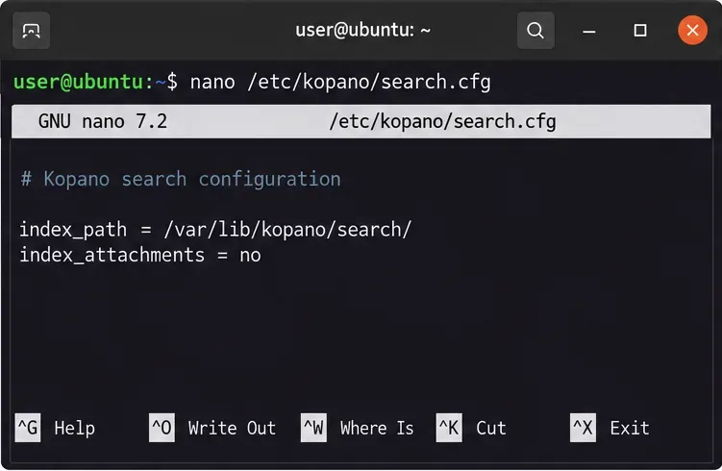The height and width of the screenshot is (471, 722).
Task: Minimize the terminal window
Action: point(589,31)
